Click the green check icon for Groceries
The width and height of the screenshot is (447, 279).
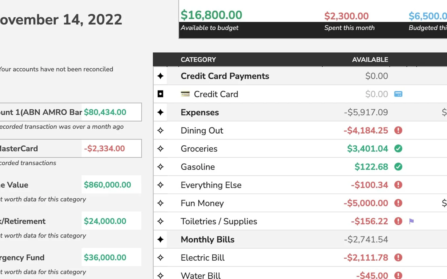coord(398,148)
